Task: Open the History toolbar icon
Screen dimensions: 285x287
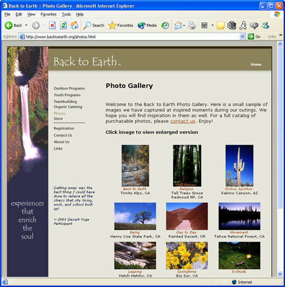Action: [x=165, y=26]
